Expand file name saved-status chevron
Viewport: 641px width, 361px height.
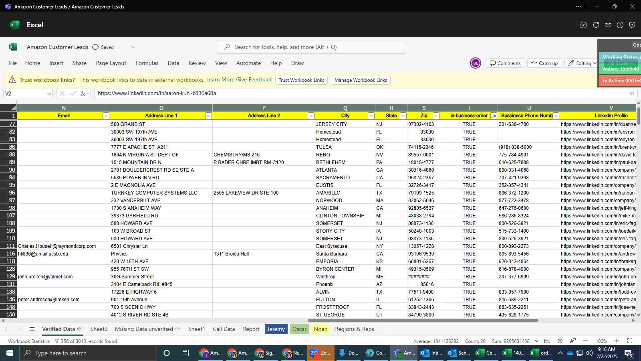[133, 47]
